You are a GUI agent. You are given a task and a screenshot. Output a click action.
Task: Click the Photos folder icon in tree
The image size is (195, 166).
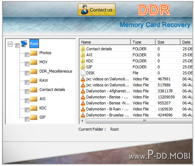click(34, 53)
